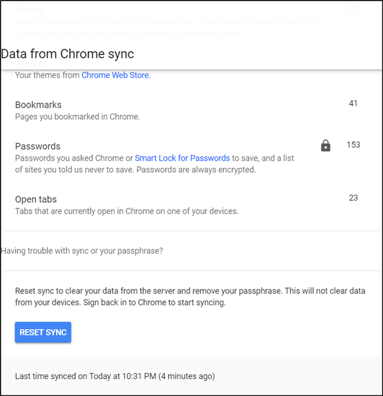Click the lock icon beside Passwords
Viewport: 383px width, 396px height.
326,146
